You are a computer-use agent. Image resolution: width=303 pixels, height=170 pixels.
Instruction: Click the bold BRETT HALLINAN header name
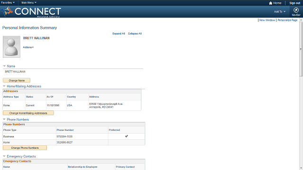pyautogui.click(x=36, y=38)
